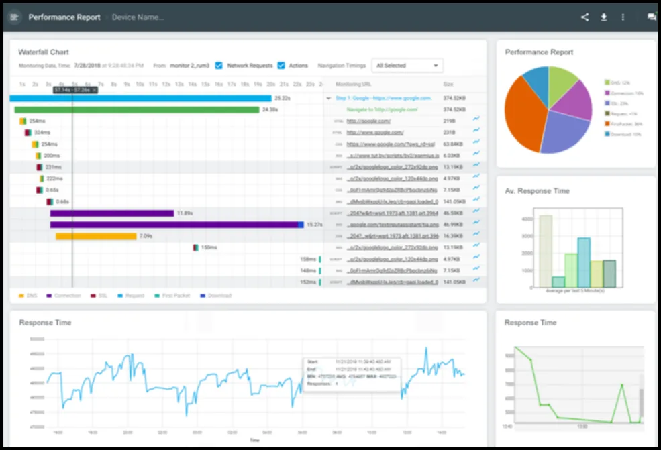Toggle First Packet in the waterfall legend

(x=172, y=296)
